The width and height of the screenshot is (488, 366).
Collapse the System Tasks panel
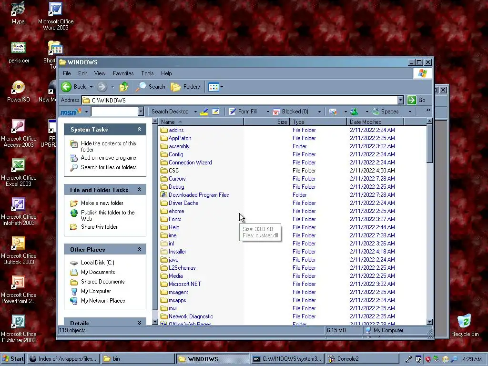[x=140, y=129]
